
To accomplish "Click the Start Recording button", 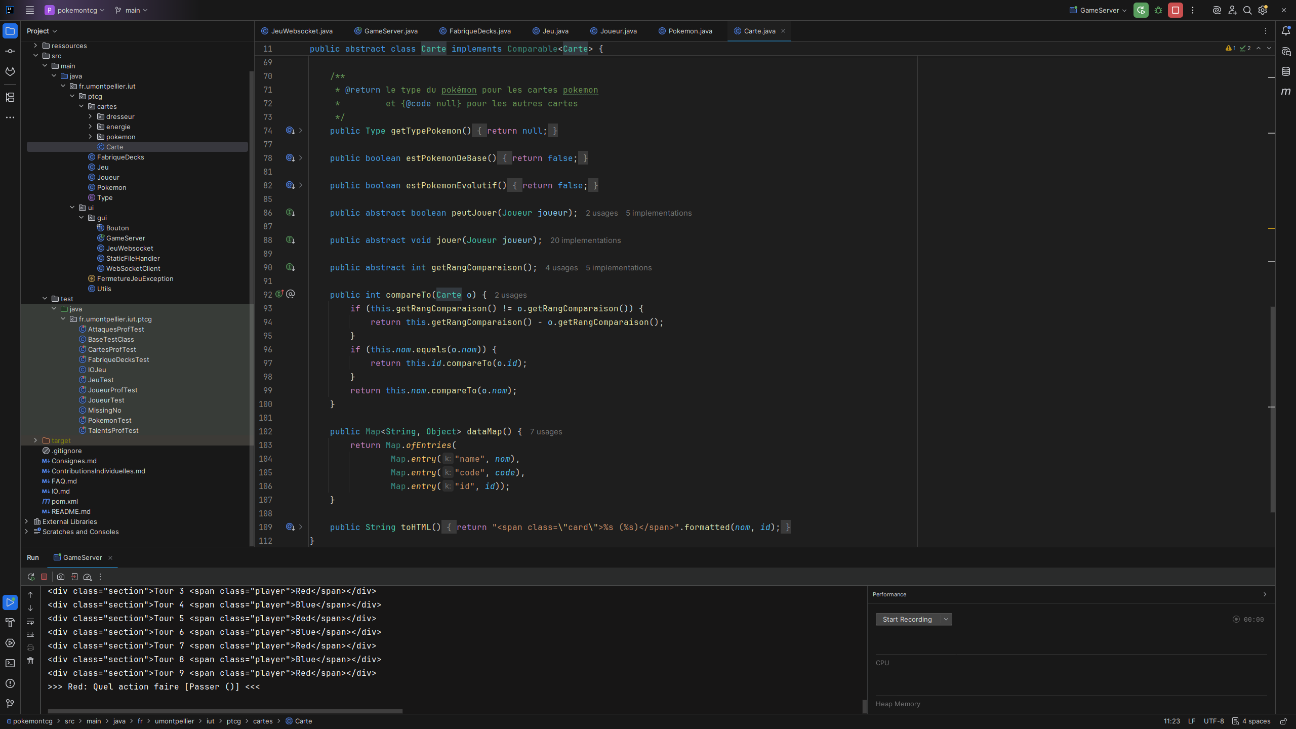I will pyautogui.click(x=907, y=619).
